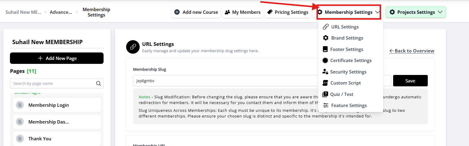
Task: Click the Add New Page button
Action: [x=57, y=58]
